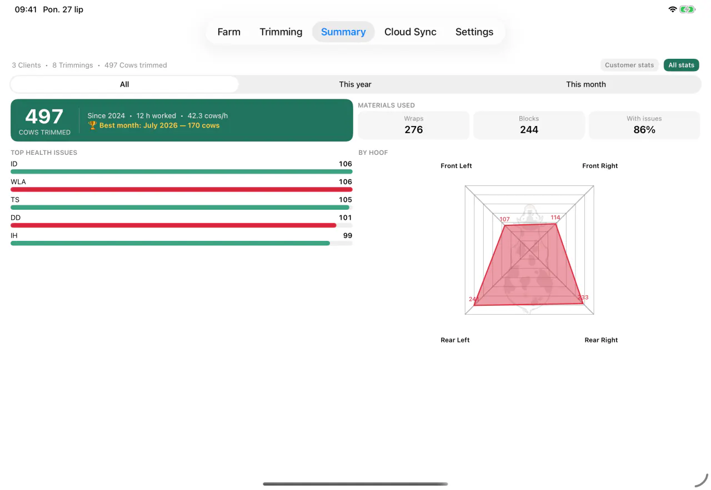Go to the Settings tab
711x490 pixels.
point(474,32)
